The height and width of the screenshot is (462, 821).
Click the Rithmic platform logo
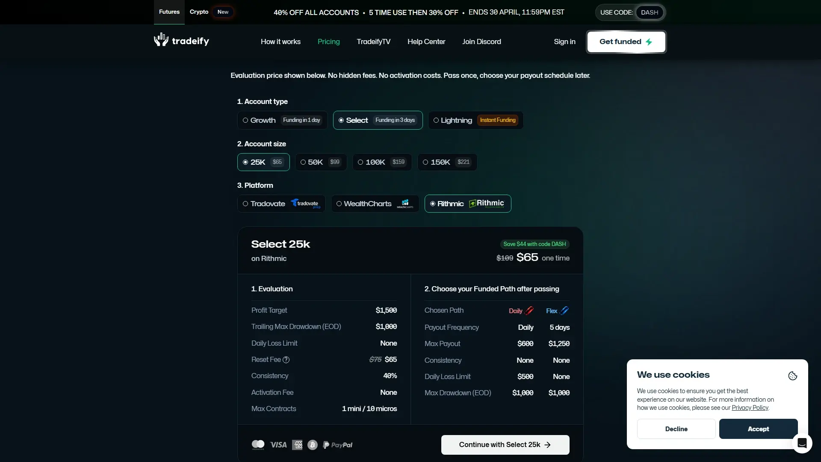[487, 204]
